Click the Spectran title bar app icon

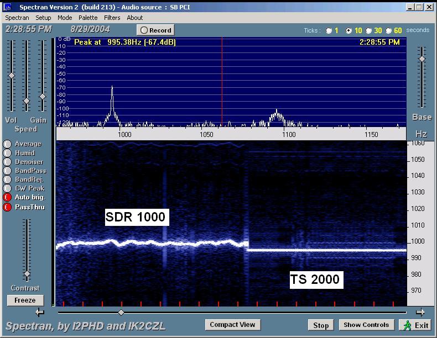tap(8, 7)
